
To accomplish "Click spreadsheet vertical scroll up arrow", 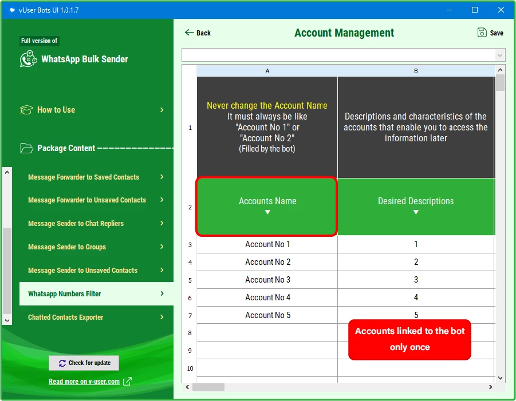I will (500, 70).
